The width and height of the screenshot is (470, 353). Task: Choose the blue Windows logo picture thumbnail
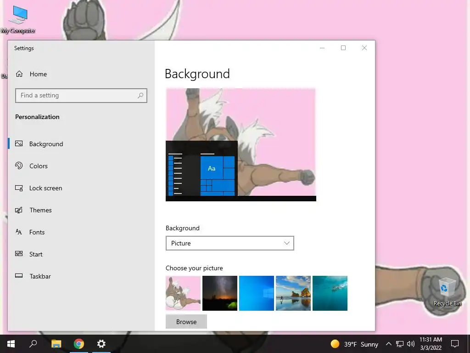[x=257, y=293]
